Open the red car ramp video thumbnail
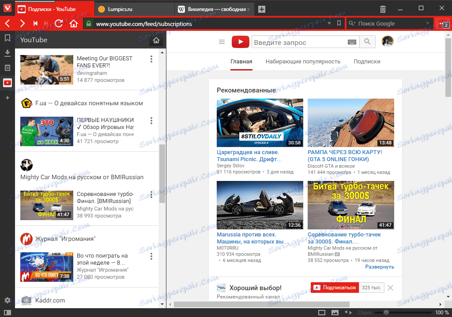The height and width of the screenshot is (317, 452). [x=351, y=123]
